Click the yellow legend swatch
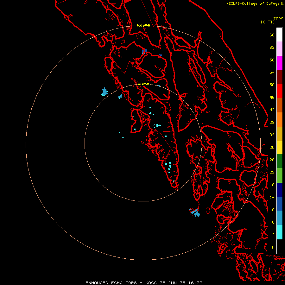This screenshot has height=285, width=285. coord(280,147)
